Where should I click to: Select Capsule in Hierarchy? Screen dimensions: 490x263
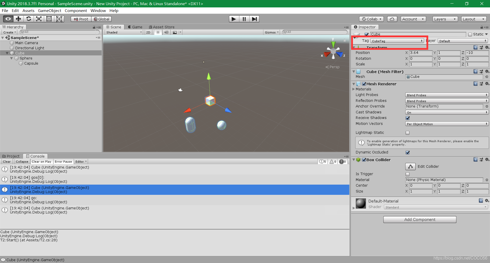coord(31,63)
